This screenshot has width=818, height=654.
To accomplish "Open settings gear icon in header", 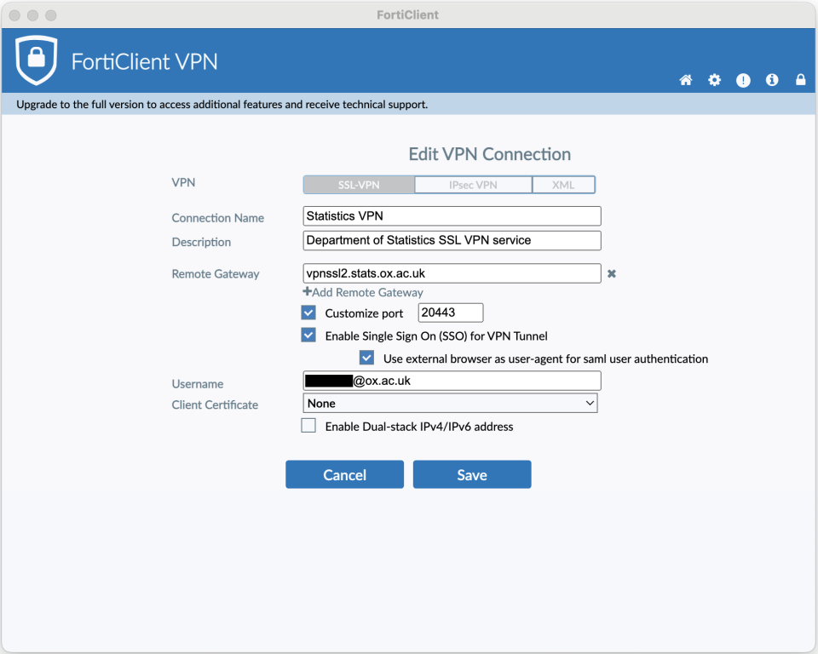I will (714, 80).
